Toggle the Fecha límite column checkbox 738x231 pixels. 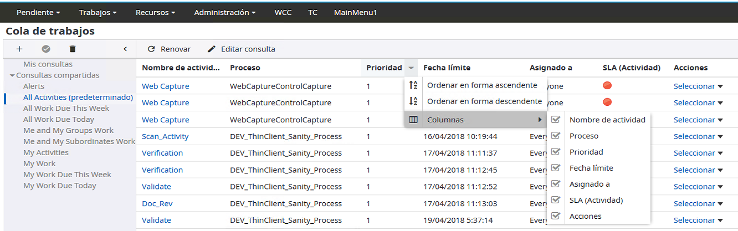[556, 168]
